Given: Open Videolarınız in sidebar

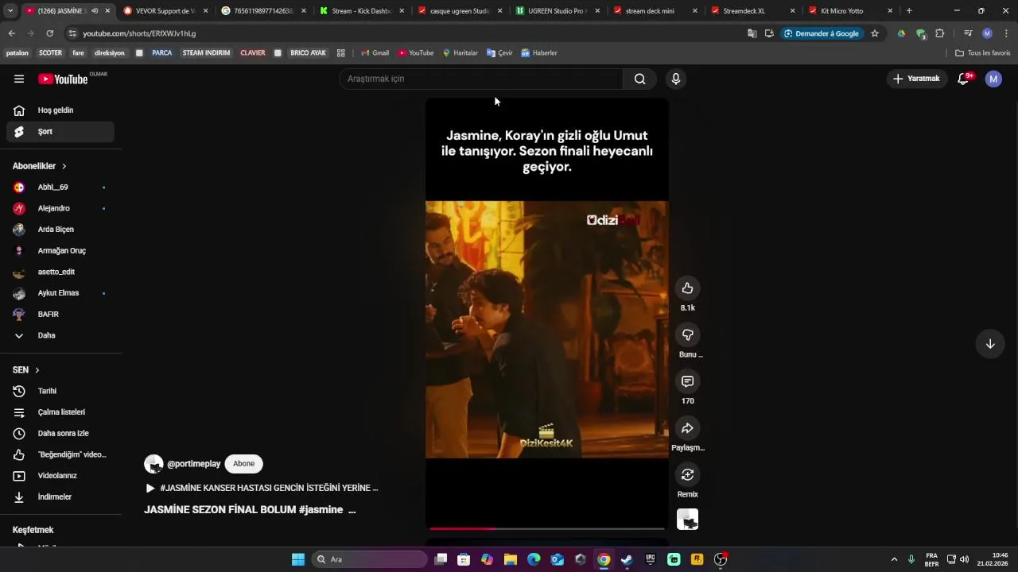Looking at the screenshot, I should coord(60,476).
